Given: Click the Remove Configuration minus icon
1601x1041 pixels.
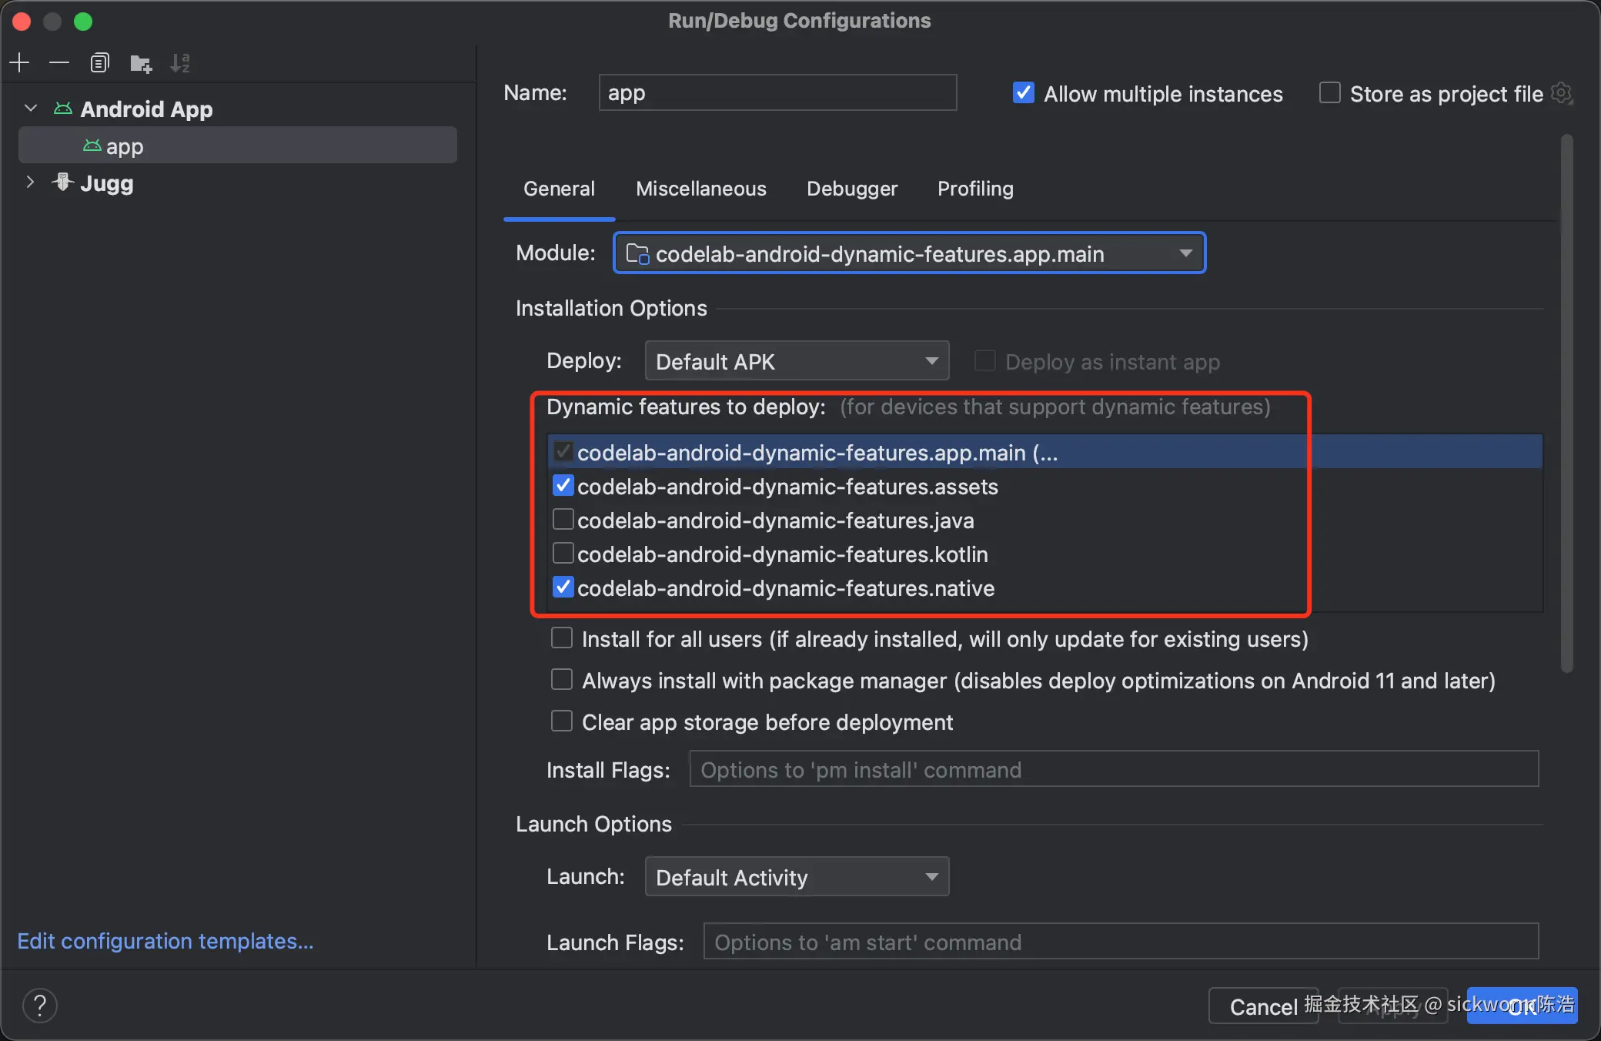Looking at the screenshot, I should [59, 62].
